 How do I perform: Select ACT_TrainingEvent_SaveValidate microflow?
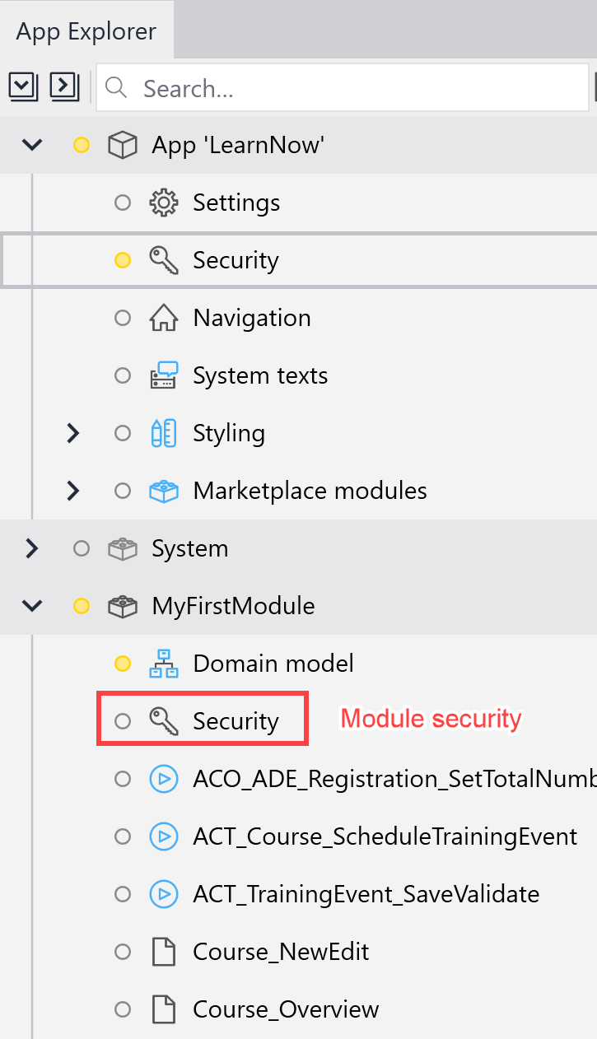pyautogui.click(x=366, y=894)
